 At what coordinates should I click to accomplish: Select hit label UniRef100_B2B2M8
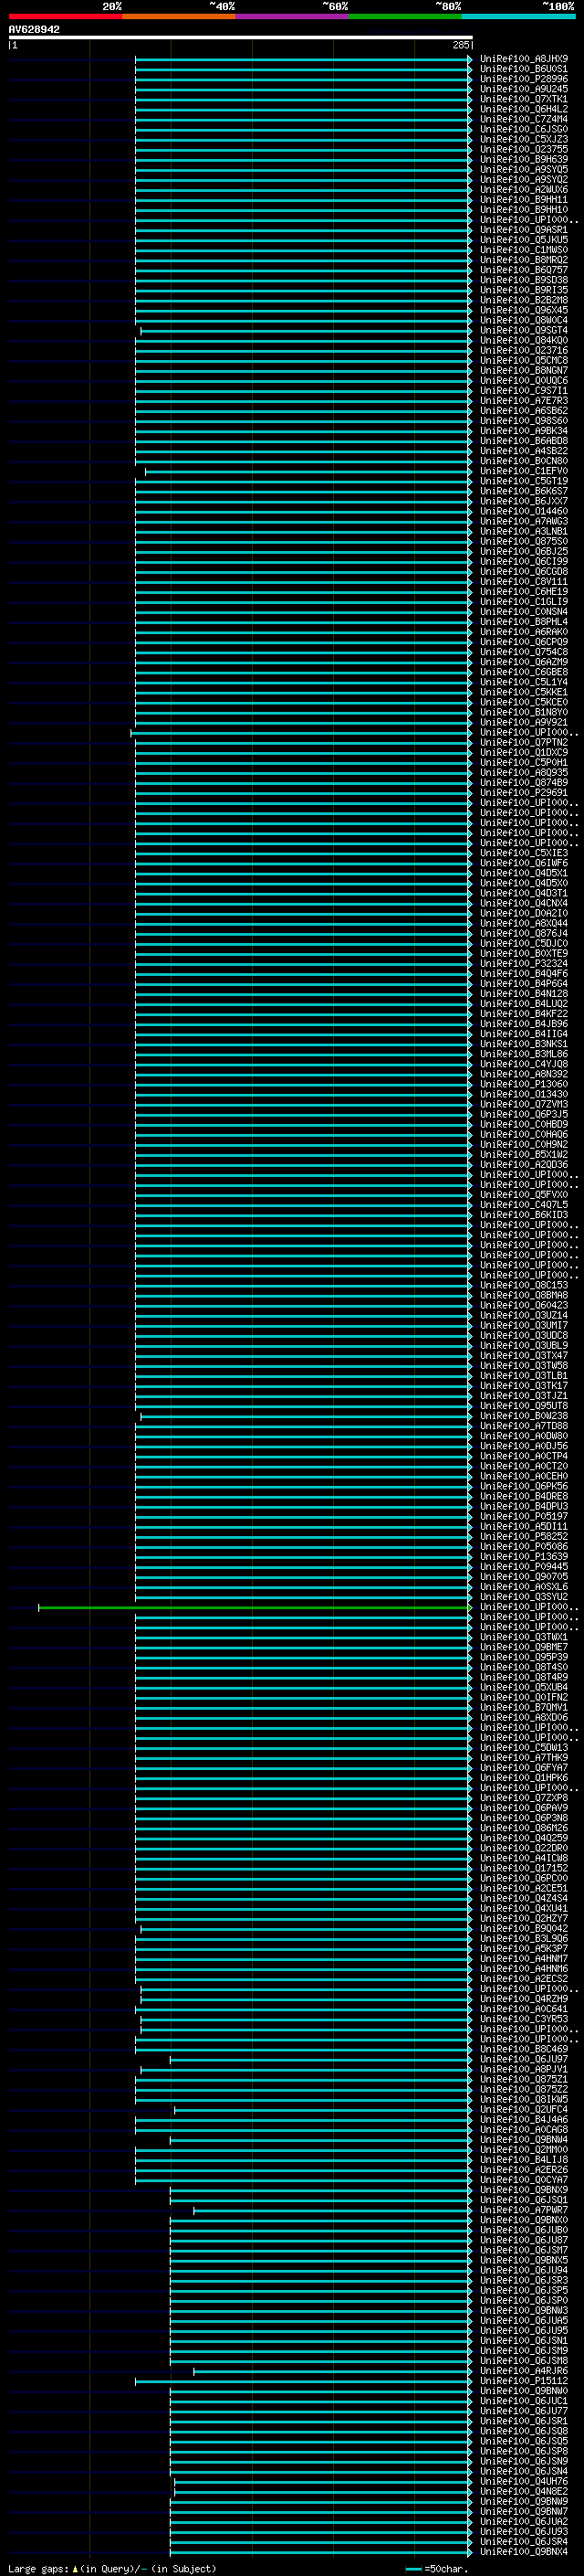pyautogui.click(x=524, y=300)
